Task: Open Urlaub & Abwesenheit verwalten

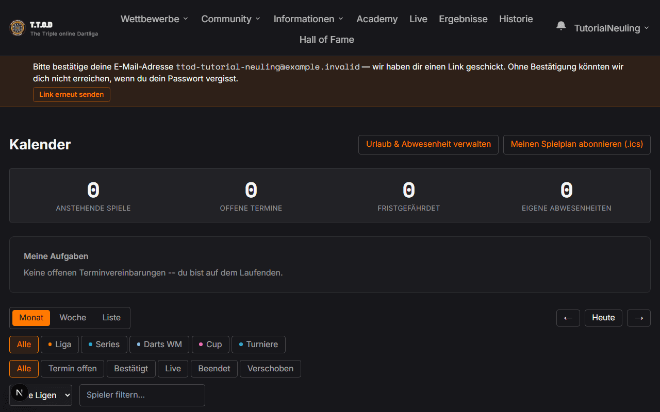Action: point(428,144)
